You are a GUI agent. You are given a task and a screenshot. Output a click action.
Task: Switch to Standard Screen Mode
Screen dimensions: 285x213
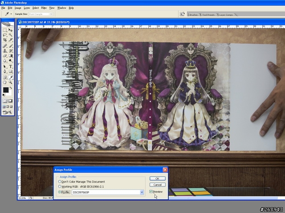pos(4,106)
